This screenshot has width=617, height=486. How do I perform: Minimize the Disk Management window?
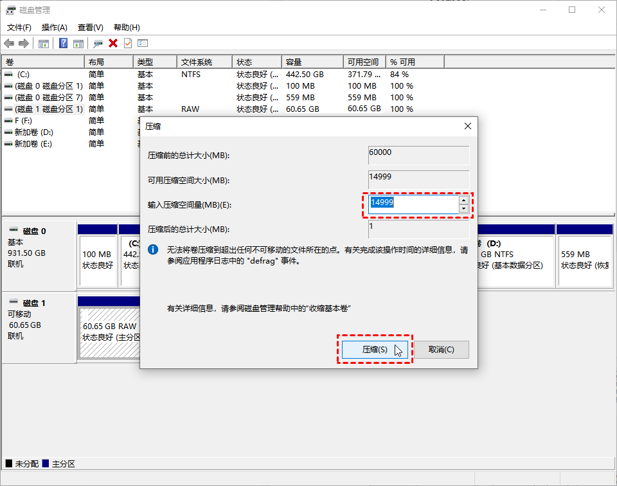pos(543,10)
